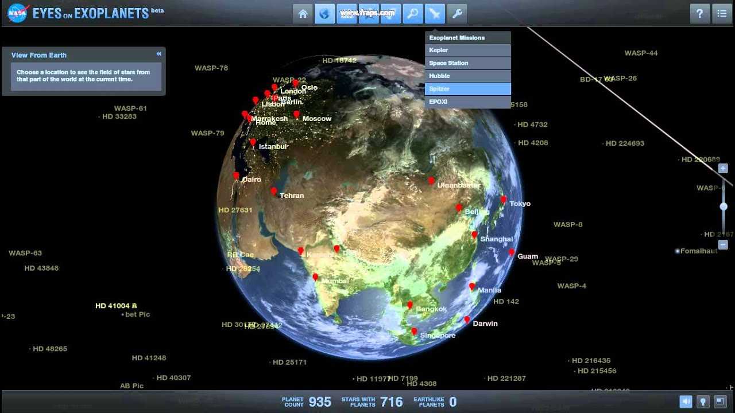Open the spacecraft missions toolbar button
Screen dimensions: 735x413
pyautogui.click(x=435, y=14)
